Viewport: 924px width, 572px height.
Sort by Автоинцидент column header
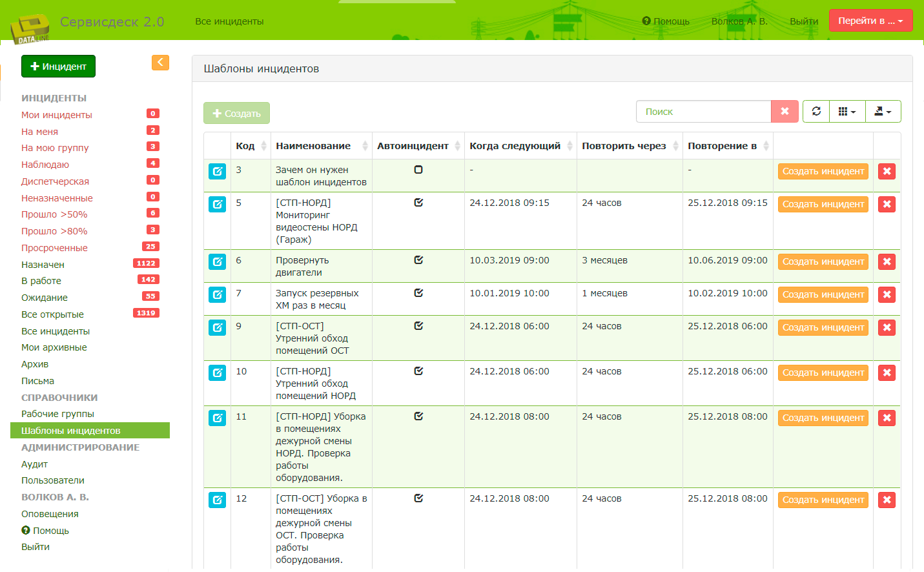(x=418, y=146)
